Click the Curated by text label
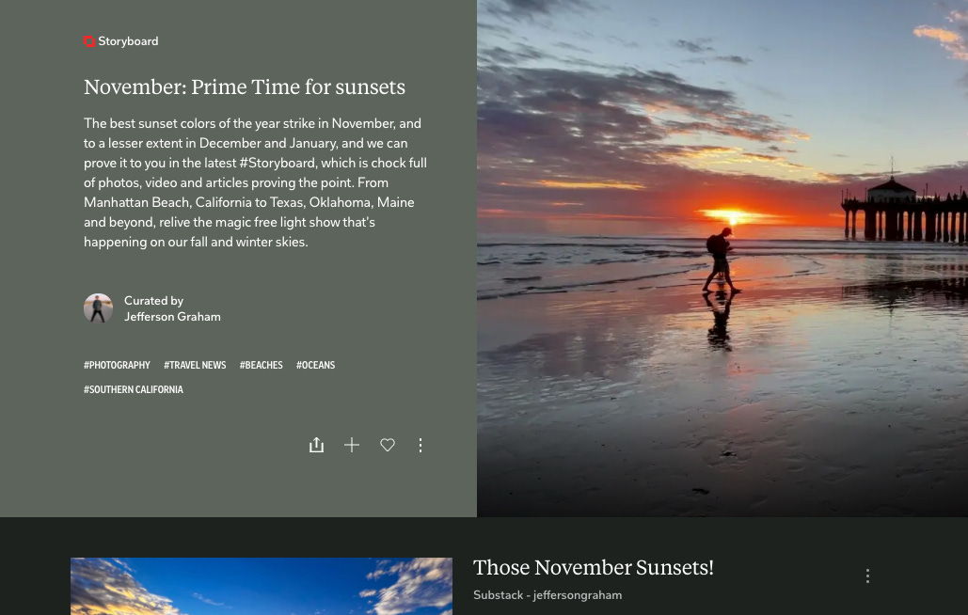The height and width of the screenshot is (615, 968). tap(153, 300)
